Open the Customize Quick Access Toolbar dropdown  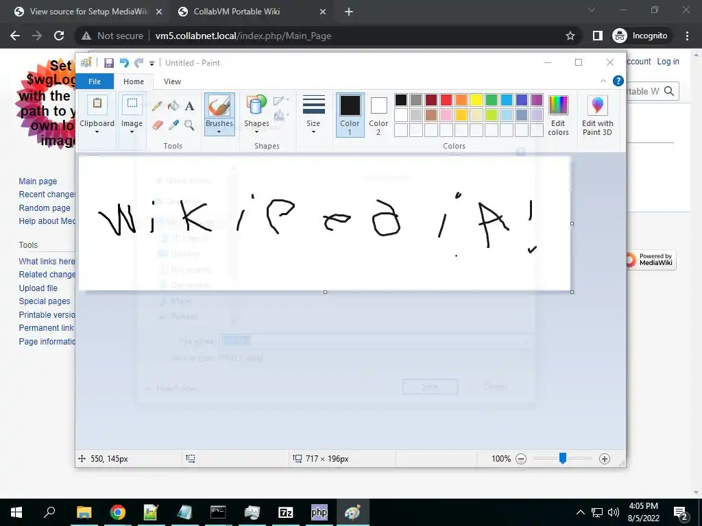click(x=152, y=64)
